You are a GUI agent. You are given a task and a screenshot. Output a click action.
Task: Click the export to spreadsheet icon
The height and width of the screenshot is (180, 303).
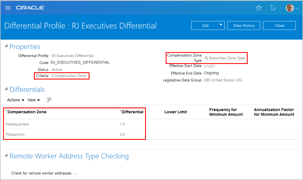pos(49,100)
